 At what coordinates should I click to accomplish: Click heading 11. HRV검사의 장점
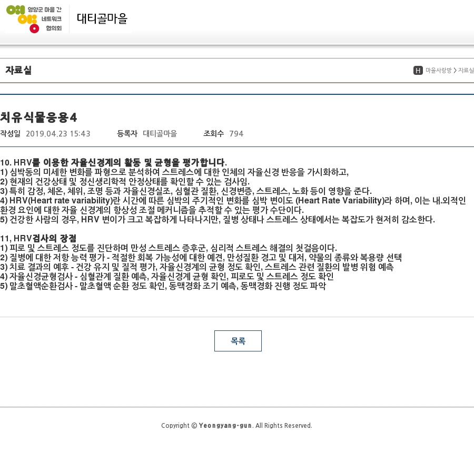click(38, 238)
